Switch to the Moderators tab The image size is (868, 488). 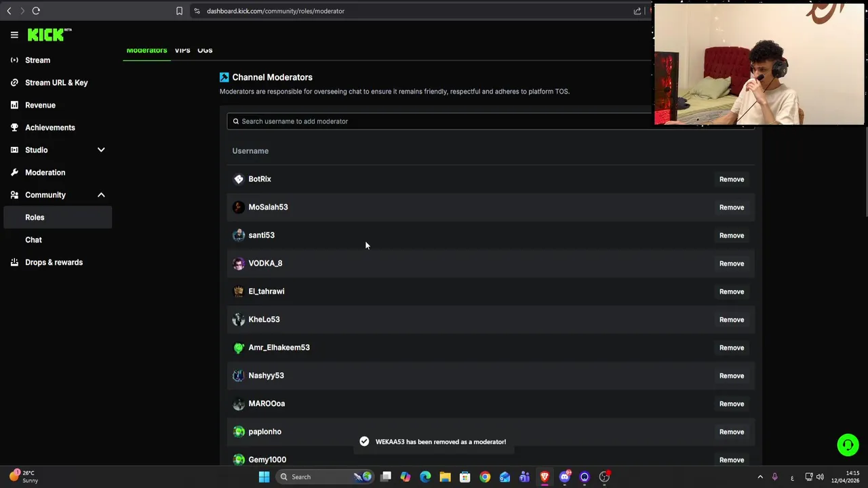tap(146, 51)
